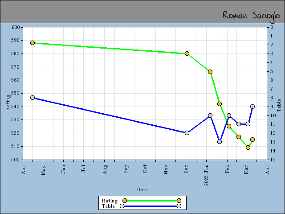Select the first grey Table point at 11

[x=239, y=124]
